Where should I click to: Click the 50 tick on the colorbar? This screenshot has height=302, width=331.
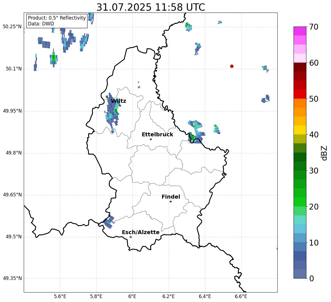point(314,99)
